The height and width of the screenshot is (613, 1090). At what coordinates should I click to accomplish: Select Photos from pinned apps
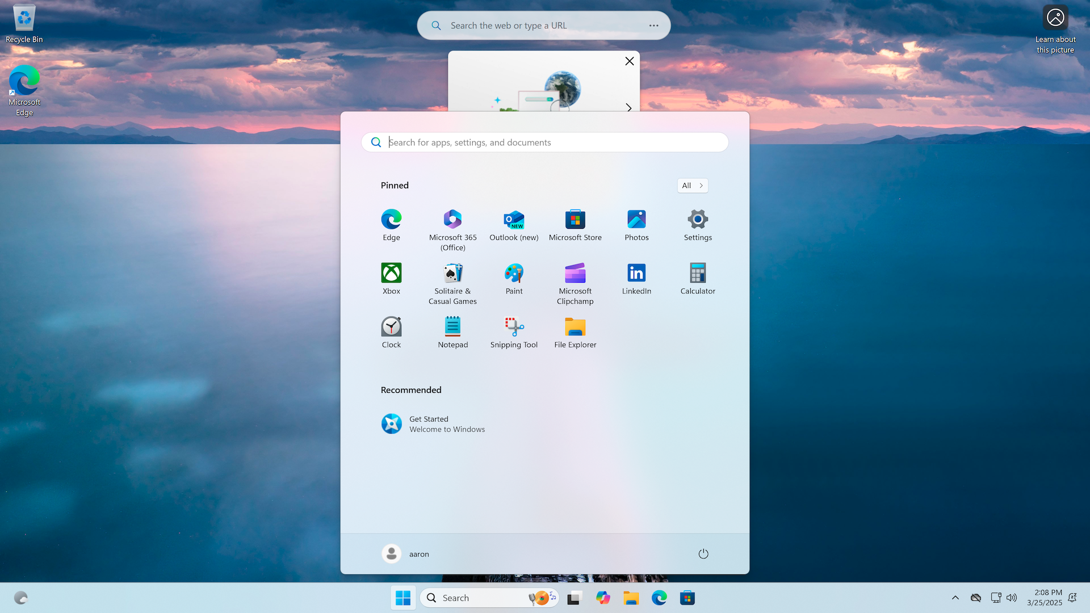tap(636, 223)
